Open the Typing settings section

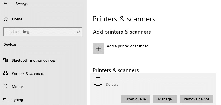[18, 100]
